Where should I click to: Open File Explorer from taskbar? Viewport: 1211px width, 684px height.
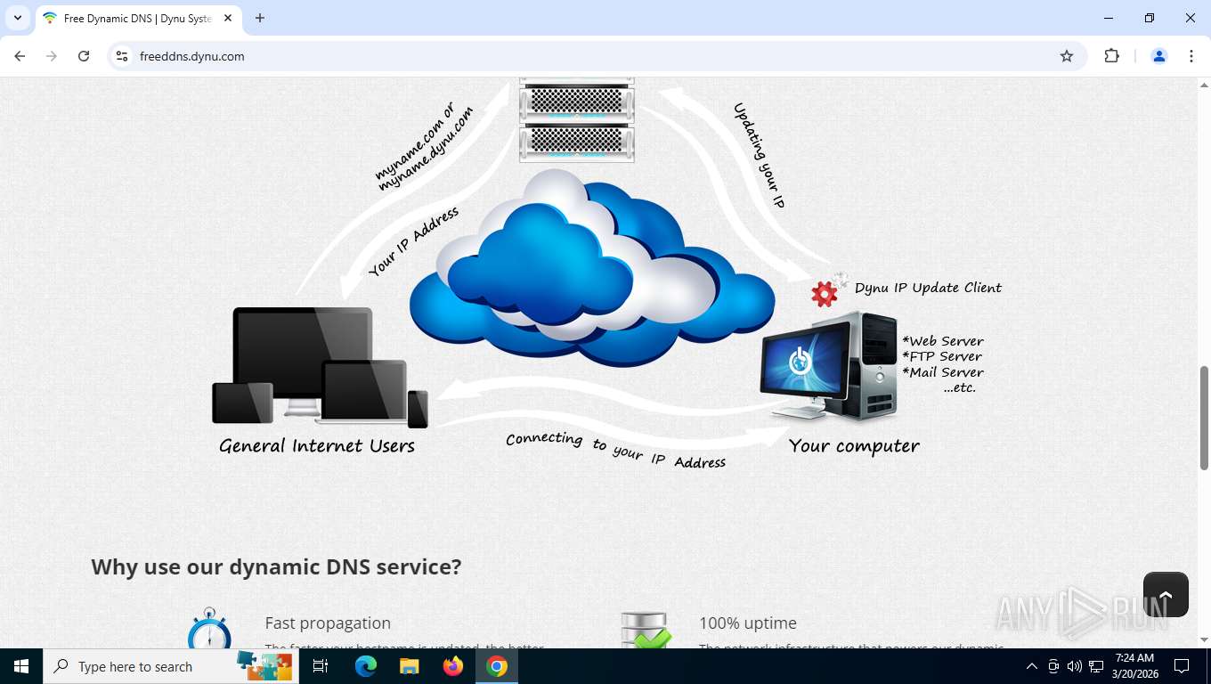409,666
